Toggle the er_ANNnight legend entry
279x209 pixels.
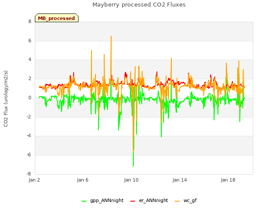point(149,200)
